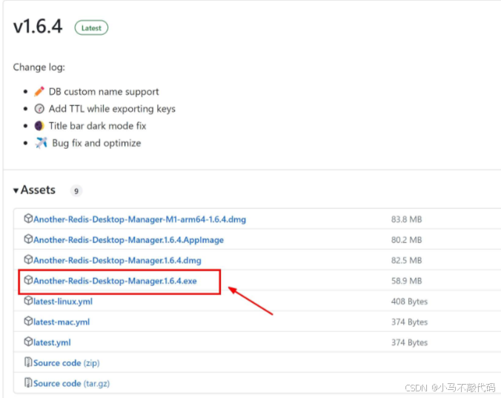
Task: Click 'DB custom name support' text
Action: [104, 92]
